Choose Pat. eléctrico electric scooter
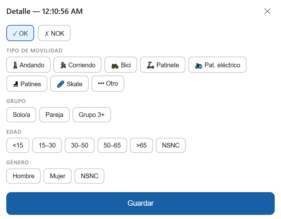The width and height of the screenshot is (281, 219). (217, 65)
